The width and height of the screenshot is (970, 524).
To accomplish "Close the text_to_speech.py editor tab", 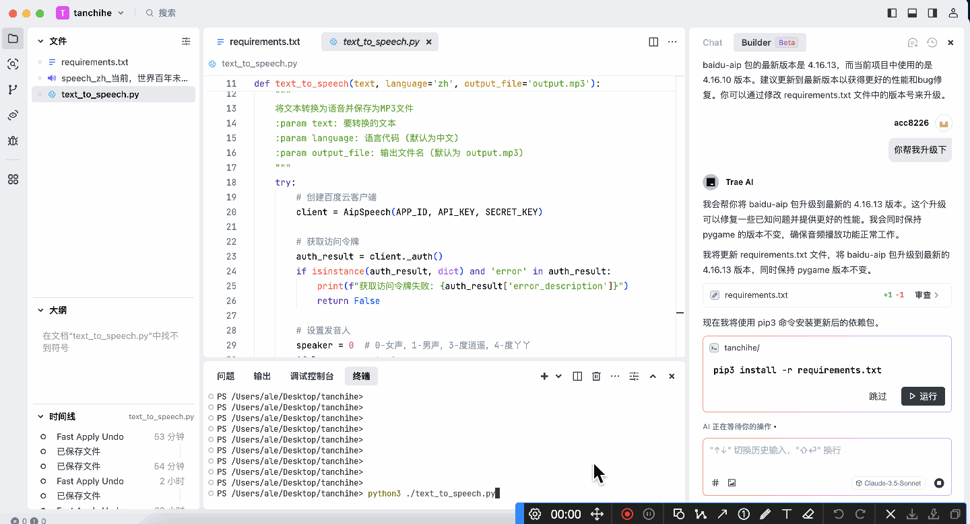I will pos(428,42).
